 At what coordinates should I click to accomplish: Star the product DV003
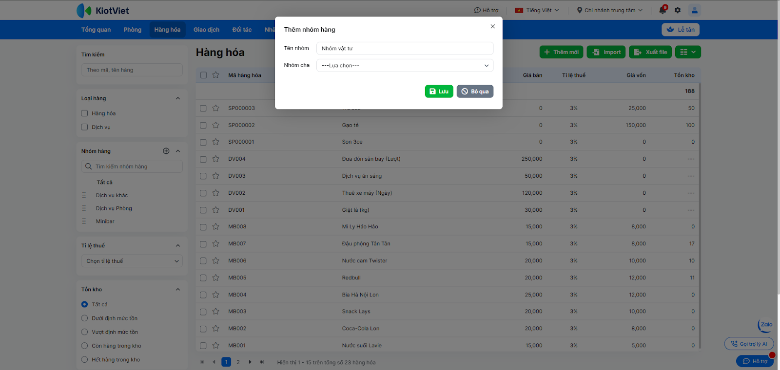pyautogui.click(x=216, y=176)
